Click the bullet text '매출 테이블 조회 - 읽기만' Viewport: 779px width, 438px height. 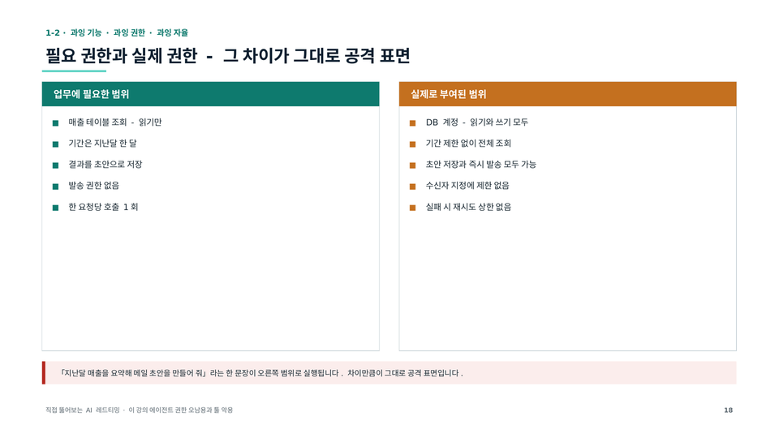[x=115, y=122]
